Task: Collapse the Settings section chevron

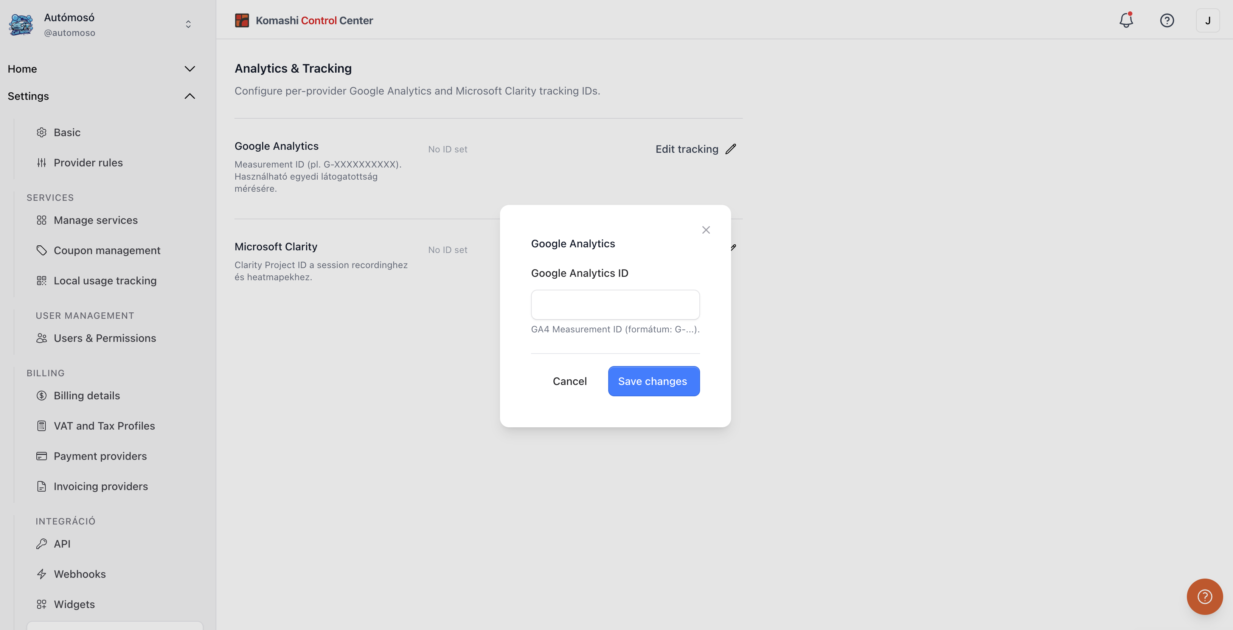Action: (189, 96)
